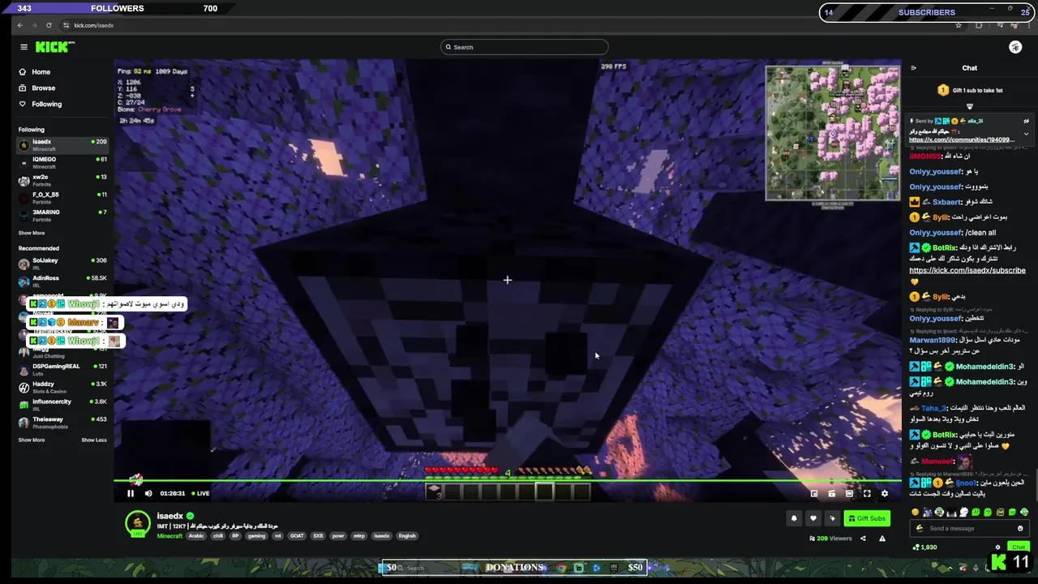This screenshot has height=584, width=1038.
Task: Select the Arabic stream tag
Action: click(x=196, y=536)
